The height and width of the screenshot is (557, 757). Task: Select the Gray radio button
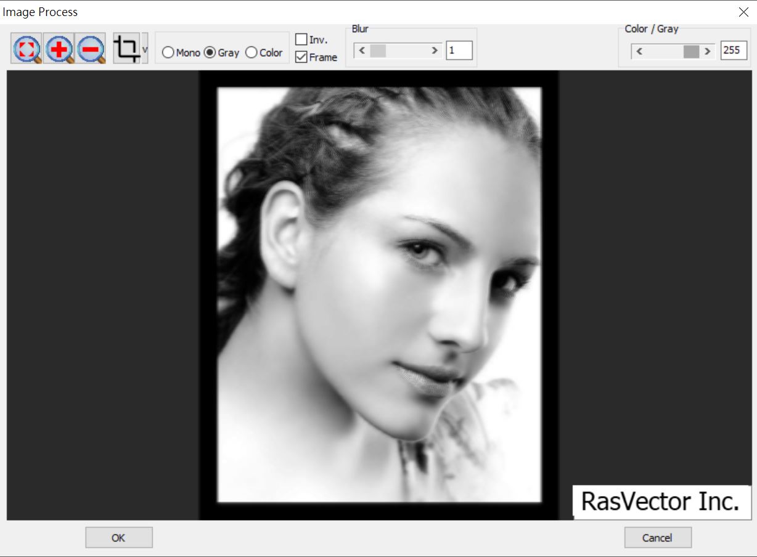(208, 53)
